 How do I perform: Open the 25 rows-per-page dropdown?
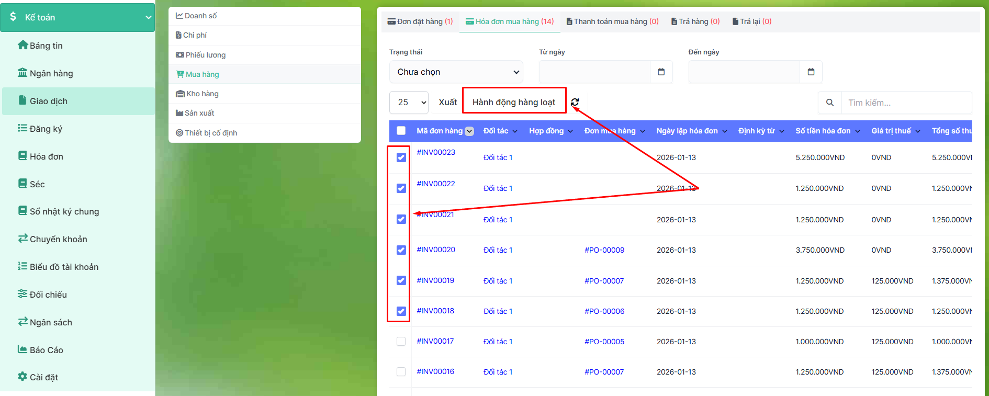click(x=409, y=103)
